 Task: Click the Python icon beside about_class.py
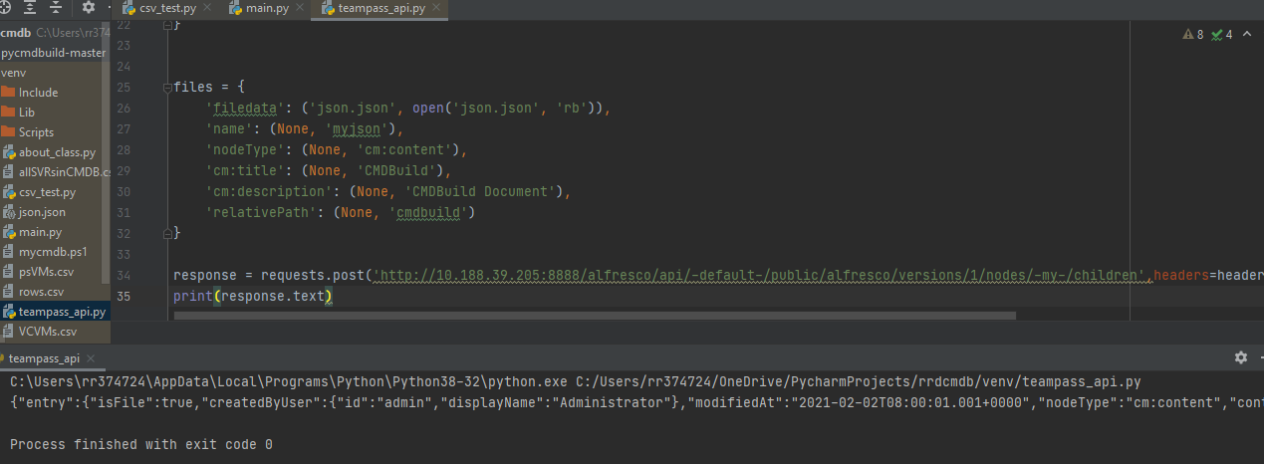point(9,152)
